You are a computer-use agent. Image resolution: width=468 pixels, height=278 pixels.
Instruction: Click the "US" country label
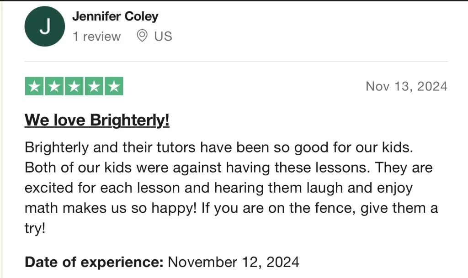click(x=163, y=37)
